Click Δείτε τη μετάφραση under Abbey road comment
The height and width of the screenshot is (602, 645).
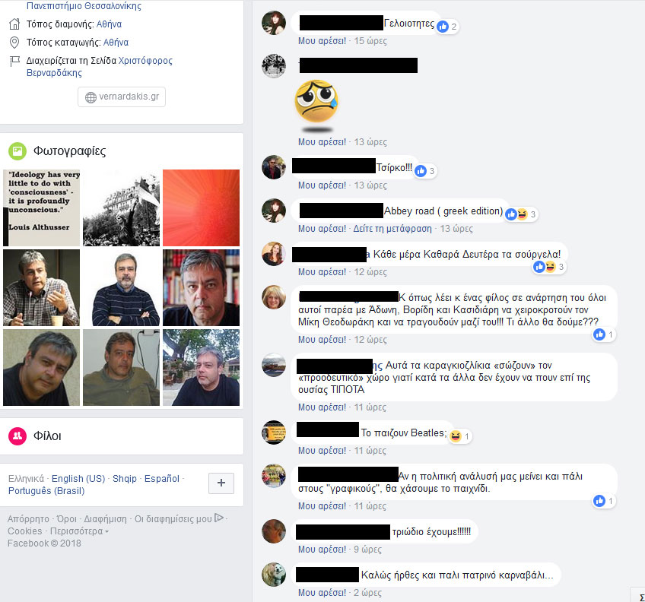coord(392,229)
